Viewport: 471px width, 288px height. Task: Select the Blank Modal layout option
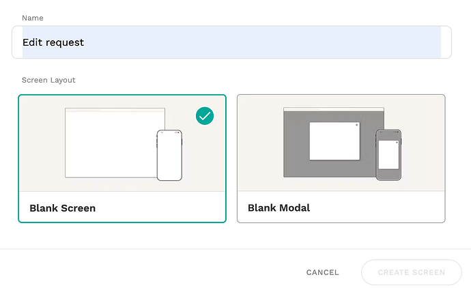point(341,158)
